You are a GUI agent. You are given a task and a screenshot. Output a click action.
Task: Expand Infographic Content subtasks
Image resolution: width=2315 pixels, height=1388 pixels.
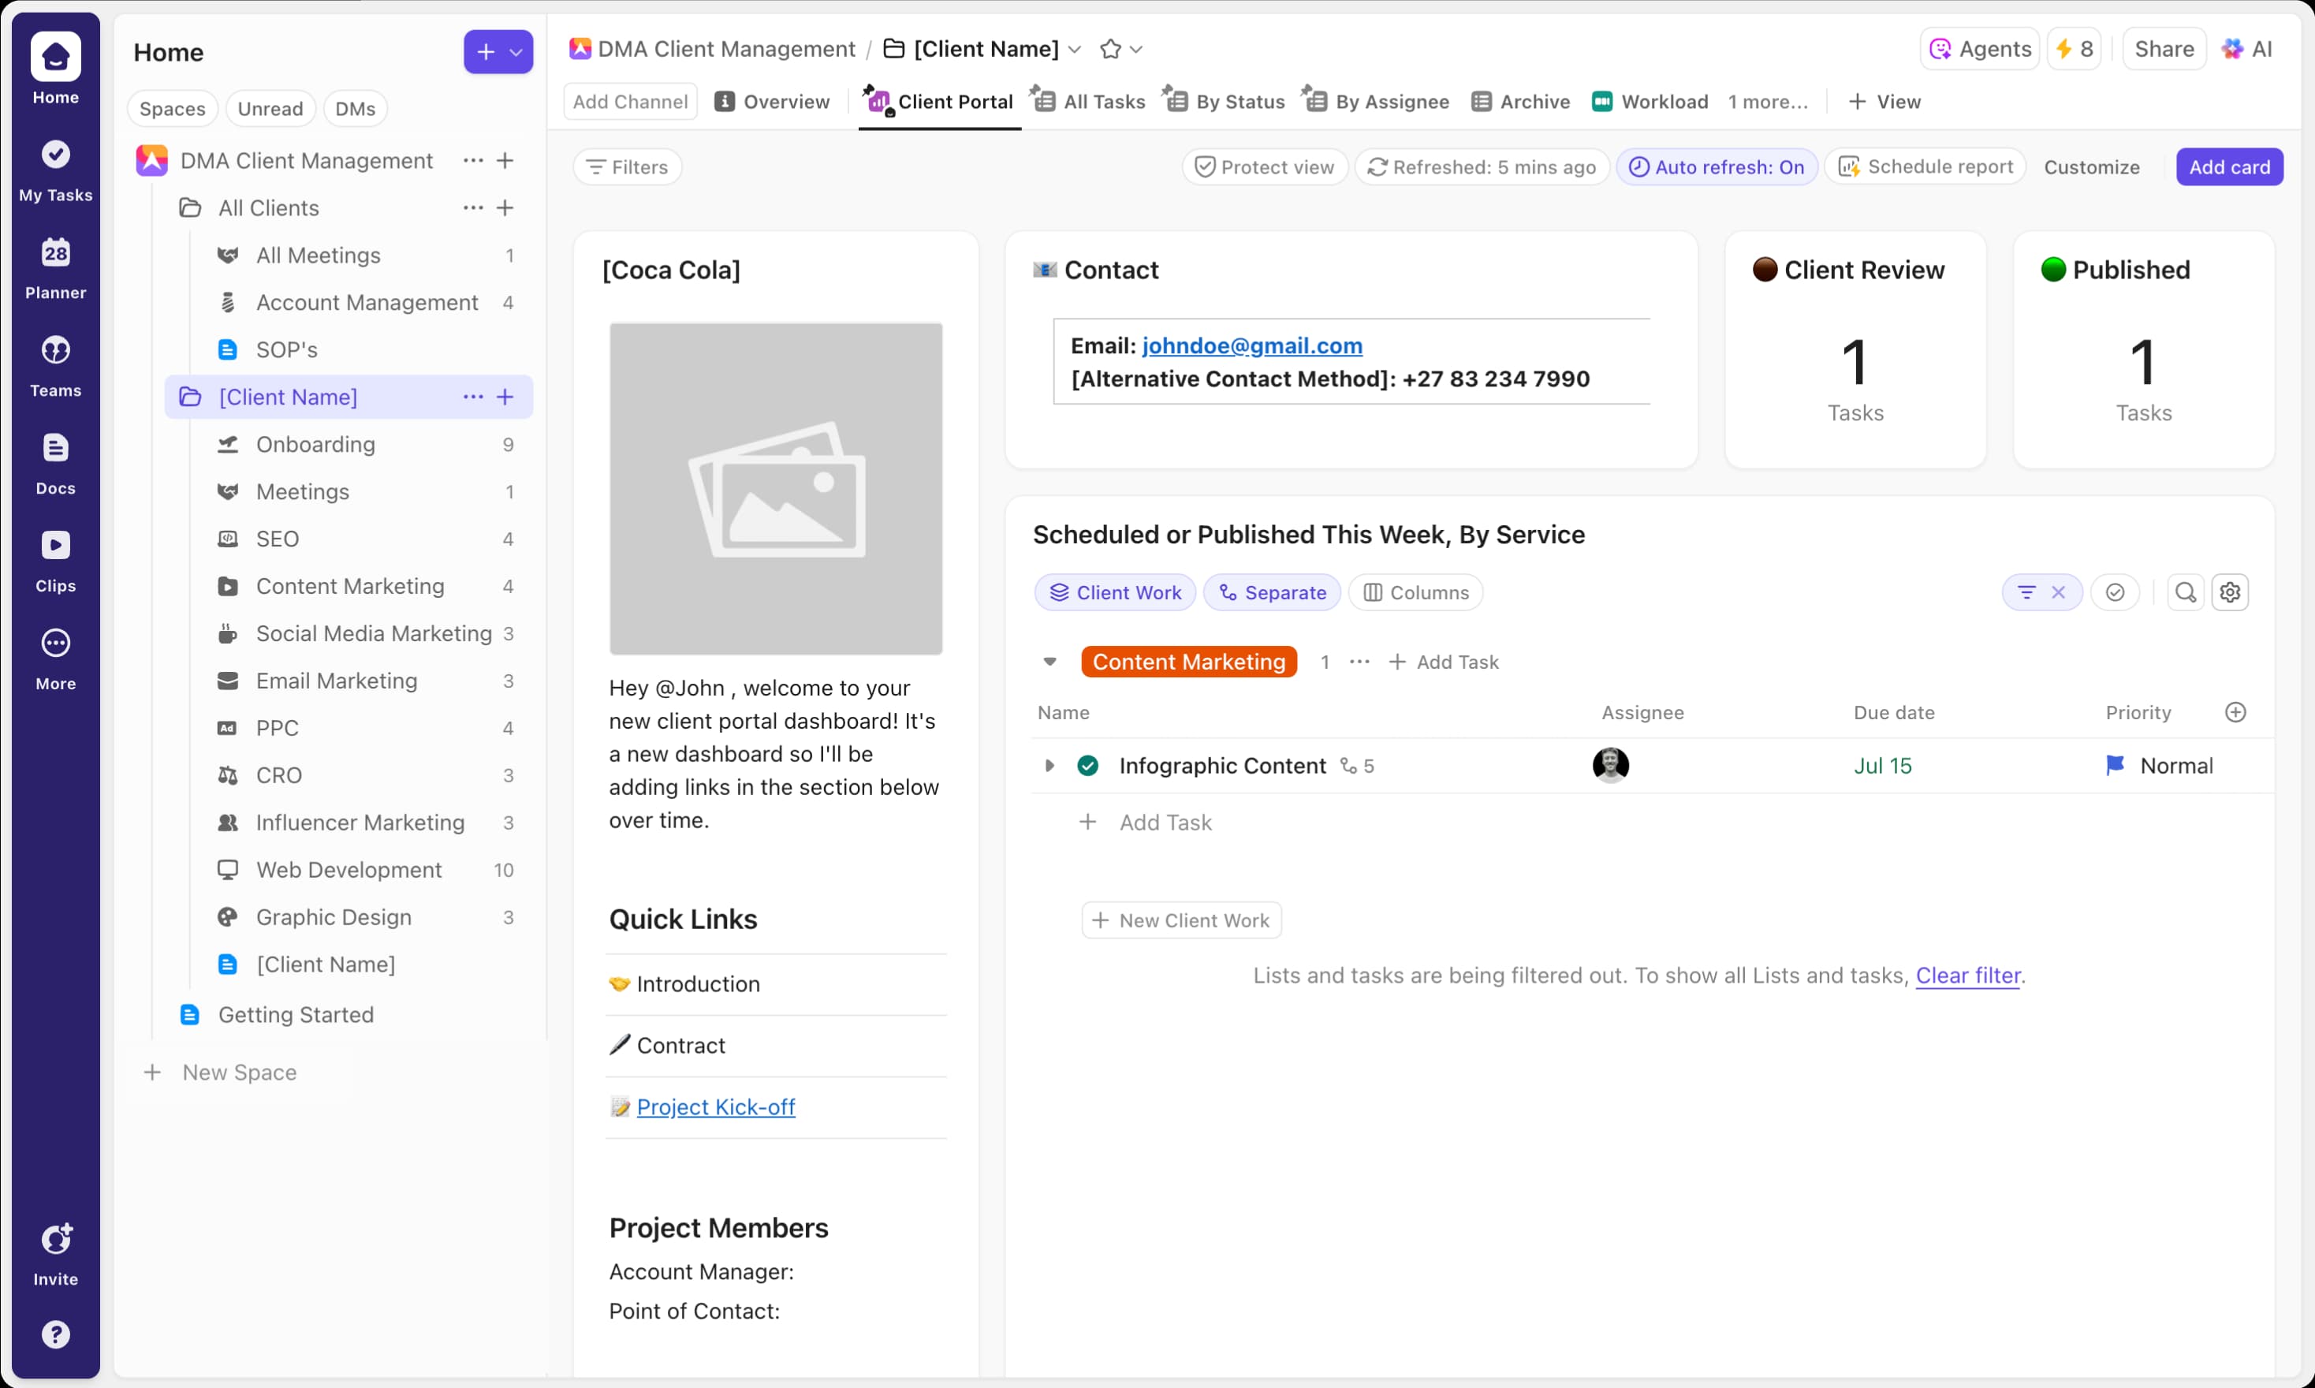coord(1049,765)
